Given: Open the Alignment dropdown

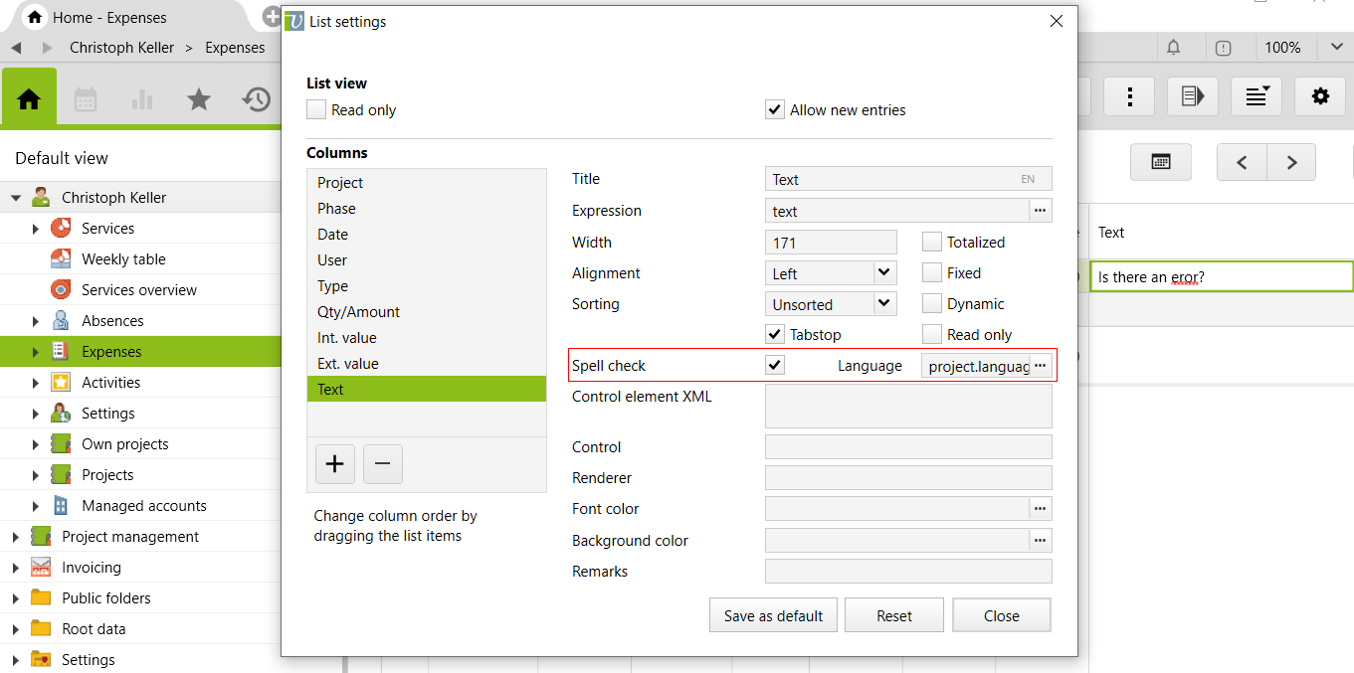Looking at the screenshot, I should point(883,272).
